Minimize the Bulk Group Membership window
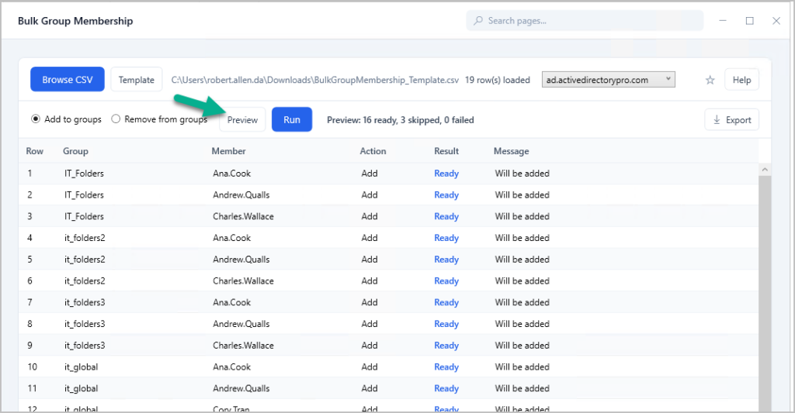Screen dimensions: 795x413 723,21
